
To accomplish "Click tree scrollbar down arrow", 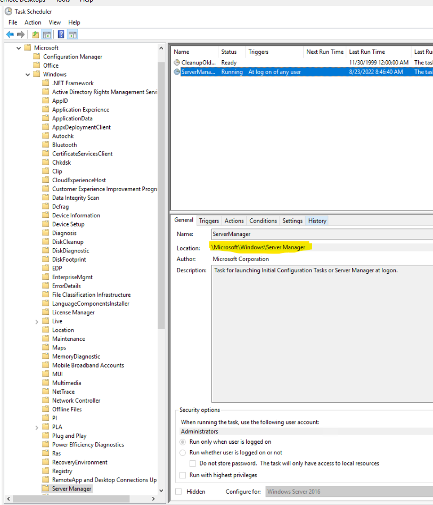I will 161,491.
